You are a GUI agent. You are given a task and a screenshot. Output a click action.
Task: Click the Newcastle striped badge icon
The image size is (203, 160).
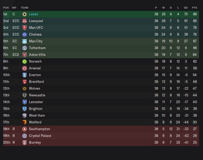point(25,95)
